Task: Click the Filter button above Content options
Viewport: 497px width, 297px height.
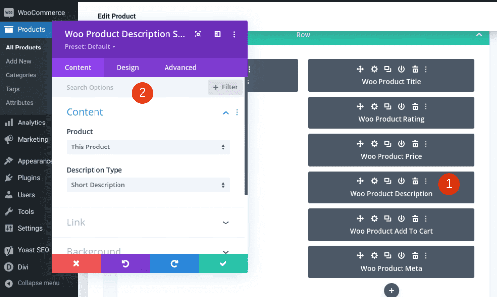Action: (225, 87)
